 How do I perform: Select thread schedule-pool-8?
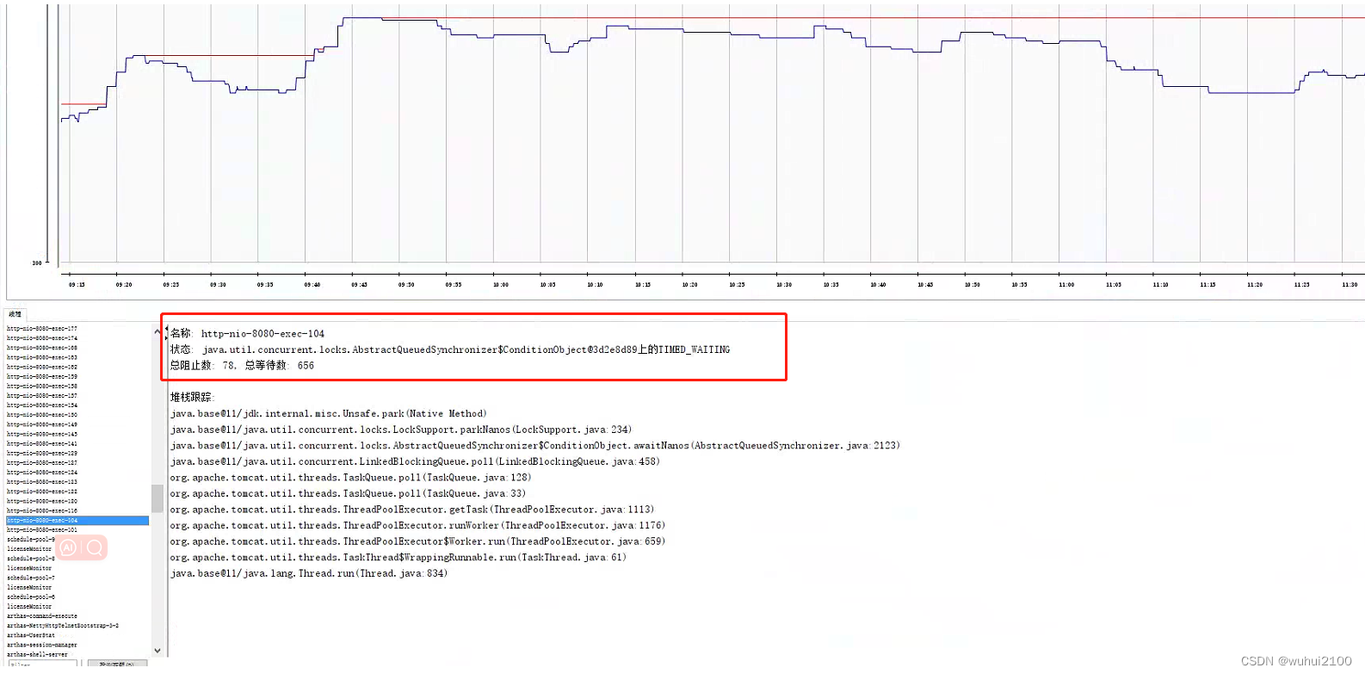(x=31, y=558)
